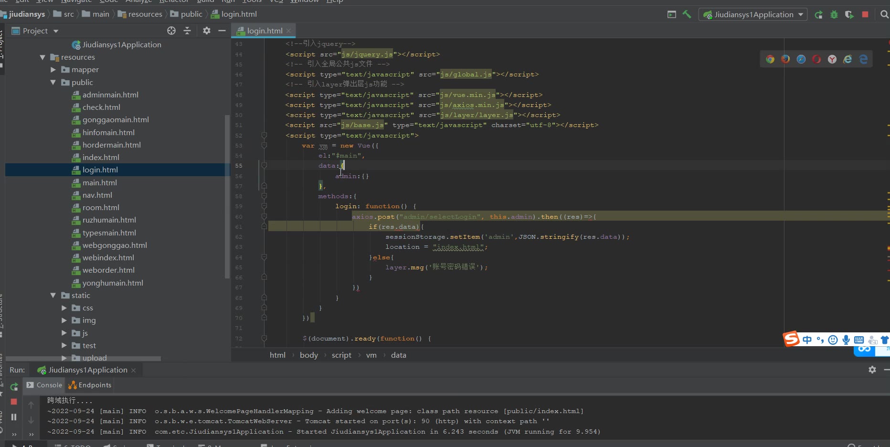Close the login.html editor tab
The image size is (890, 447).
[288, 31]
